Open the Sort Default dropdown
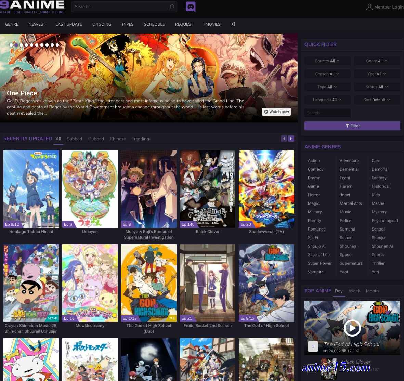This screenshot has width=404, height=381. [377, 100]
